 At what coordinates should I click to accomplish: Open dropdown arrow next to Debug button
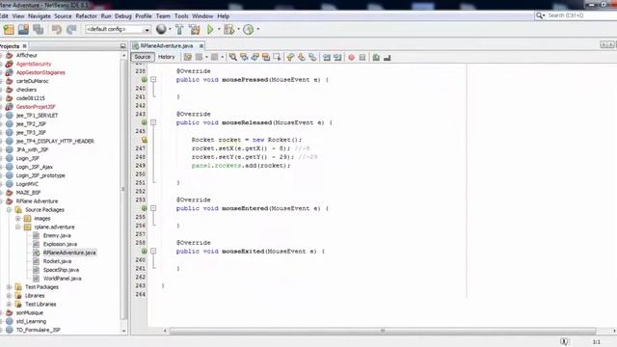238,29
